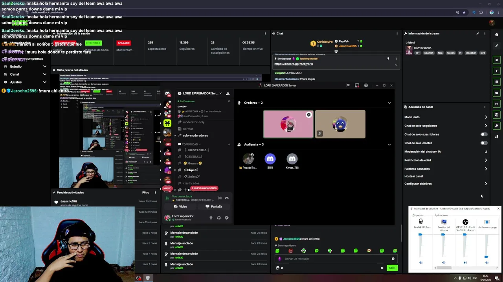Collapse Audiencia section in Discord stage
This screenshot has height=282, width=503.
pyautogui.click(x=389, y=145)
